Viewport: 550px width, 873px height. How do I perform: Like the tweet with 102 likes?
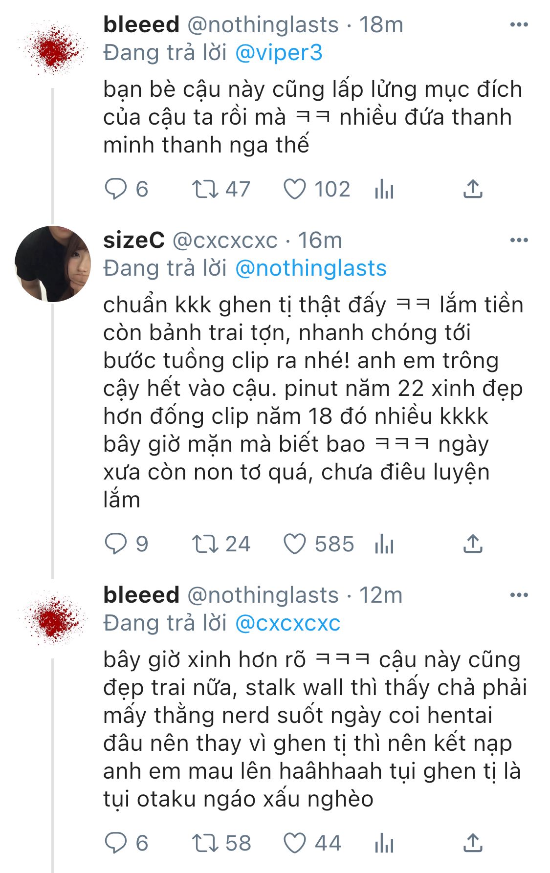[x=295, y=189]
